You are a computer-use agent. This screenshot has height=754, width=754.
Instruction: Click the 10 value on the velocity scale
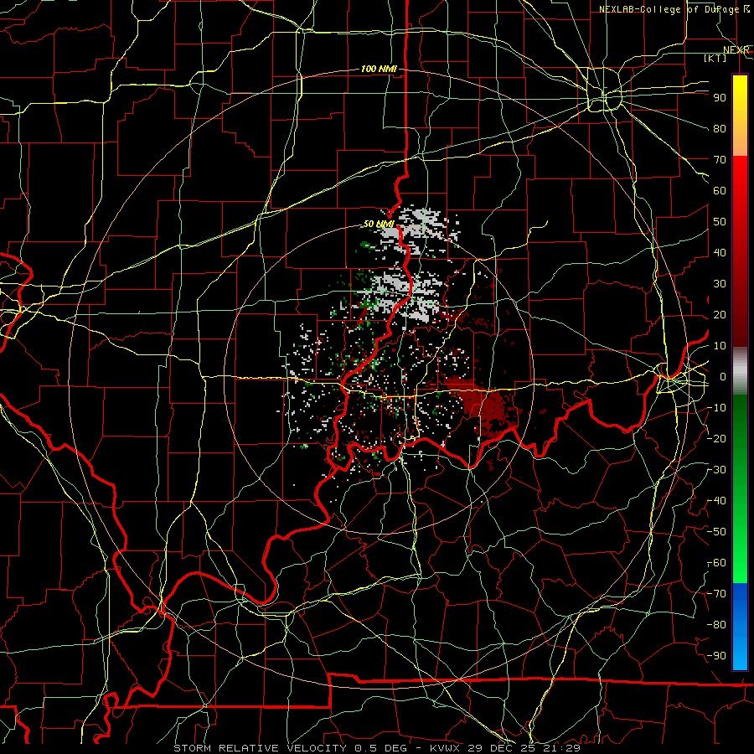point(720,346)
